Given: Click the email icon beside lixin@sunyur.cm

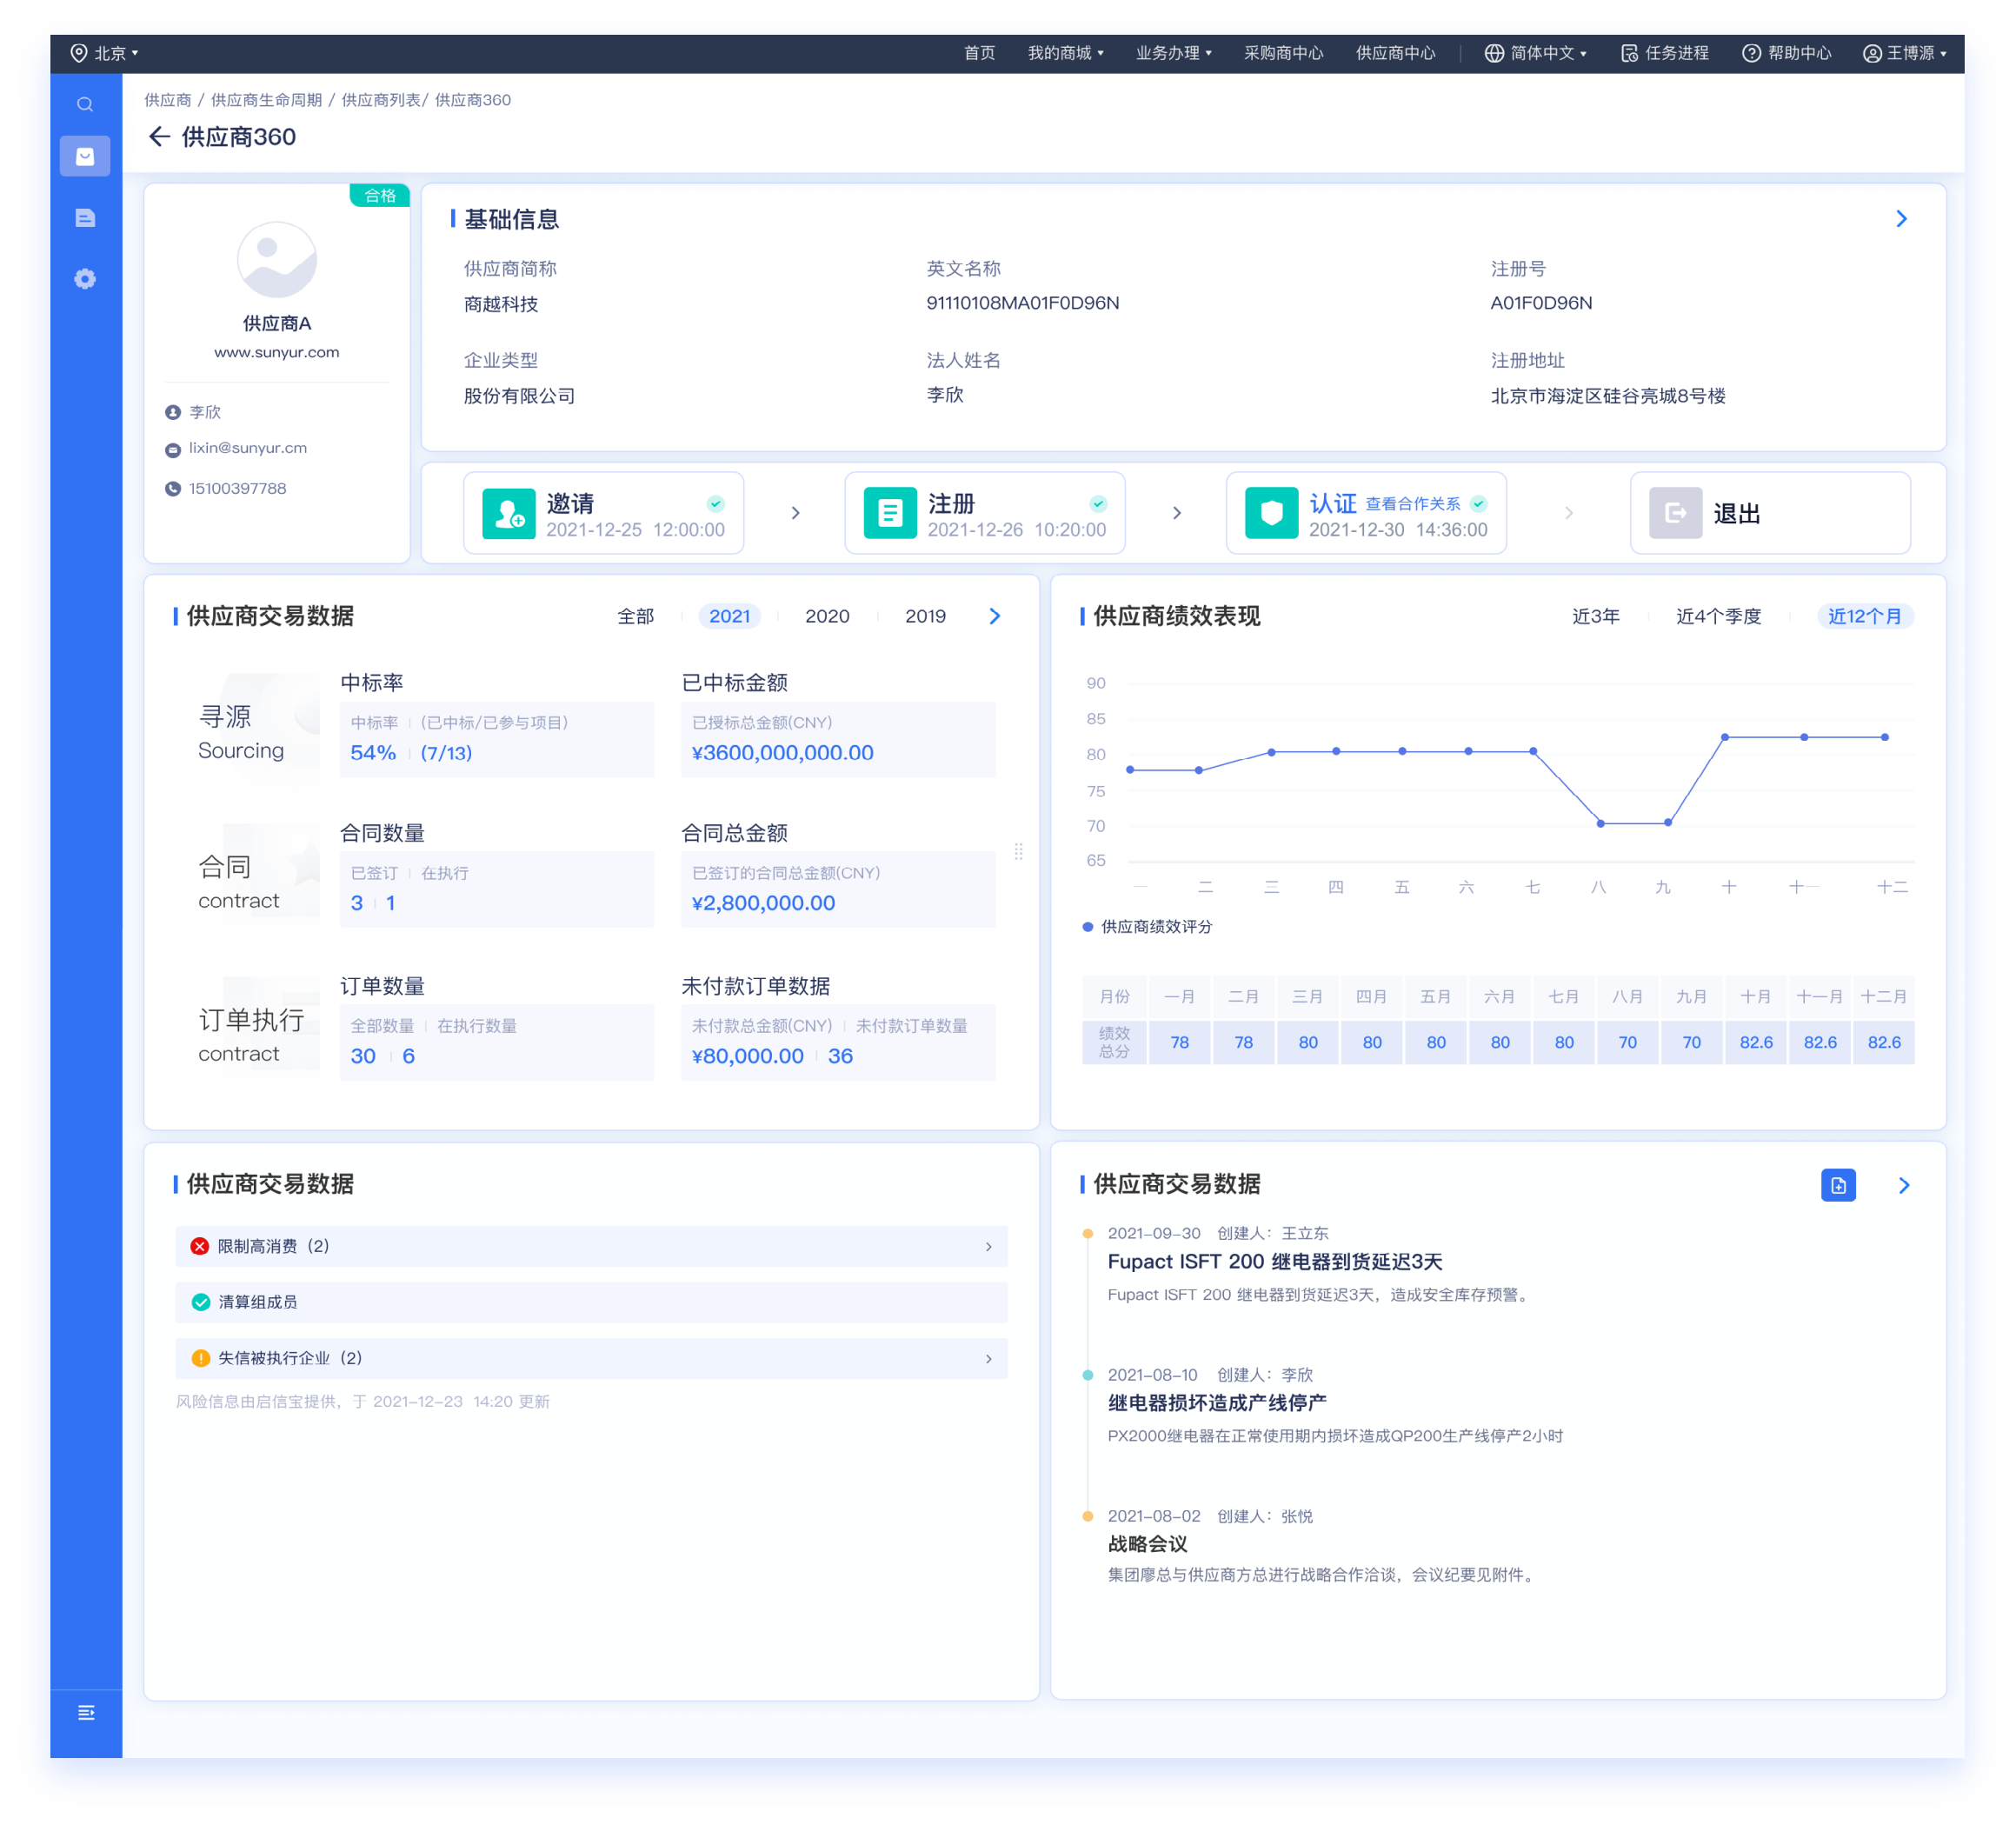Looking at the screenshot, I should pyautogui.click(x=173, y=450).
